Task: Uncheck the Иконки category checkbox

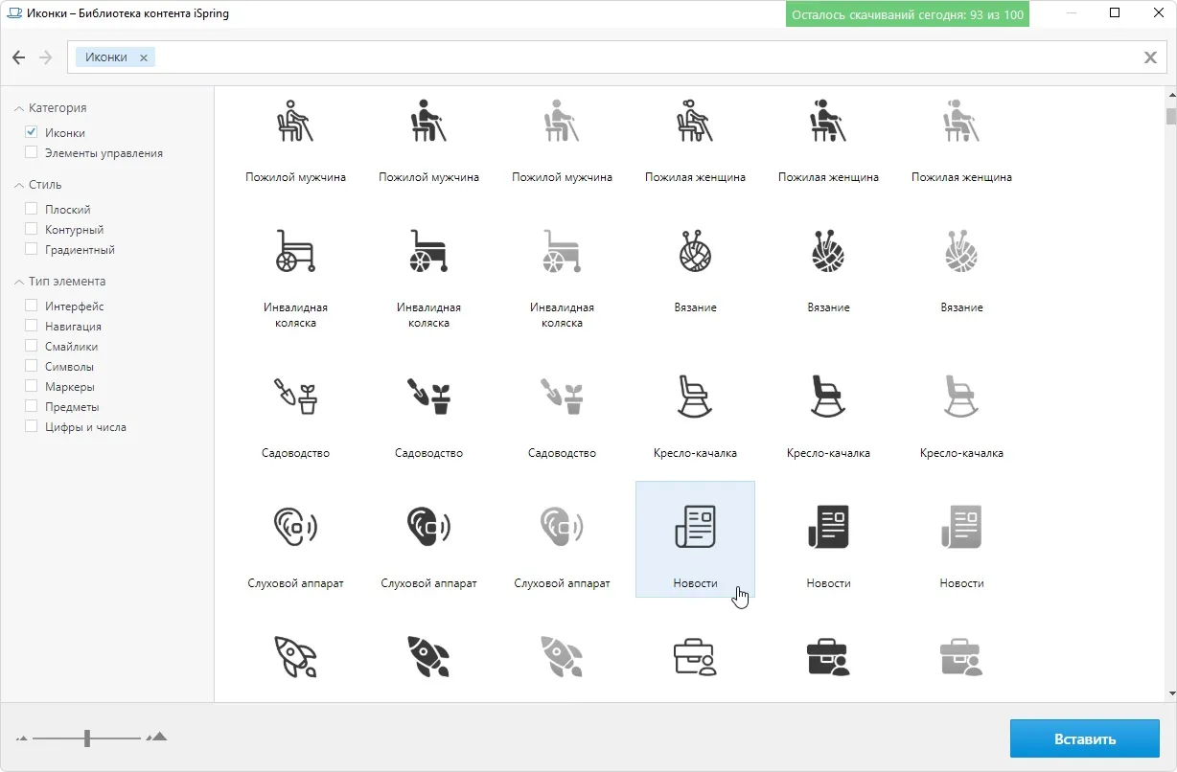Action: 32,132
